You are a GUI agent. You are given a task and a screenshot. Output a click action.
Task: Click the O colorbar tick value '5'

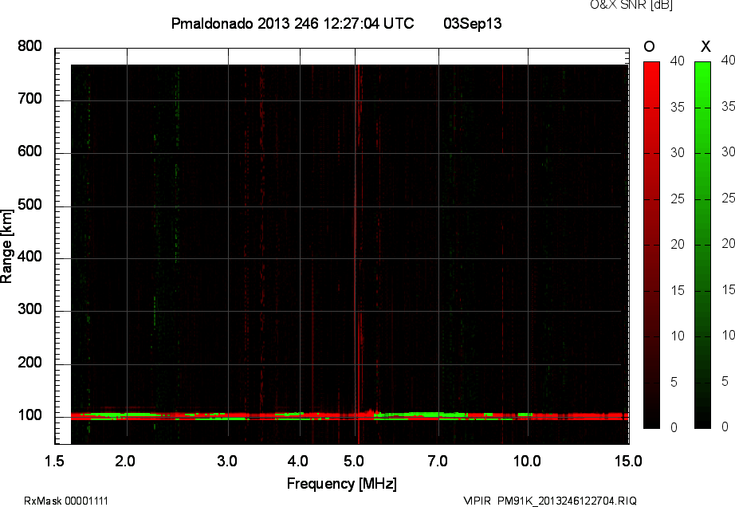pyautogui.click(x=674, y=383)
